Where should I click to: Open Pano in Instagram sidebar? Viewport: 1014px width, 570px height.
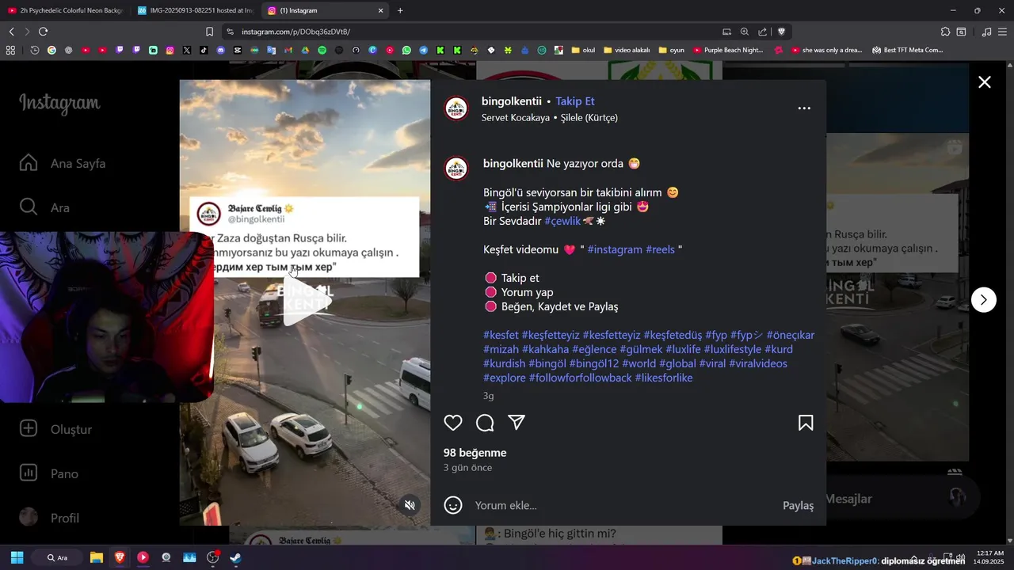[49, 473]
